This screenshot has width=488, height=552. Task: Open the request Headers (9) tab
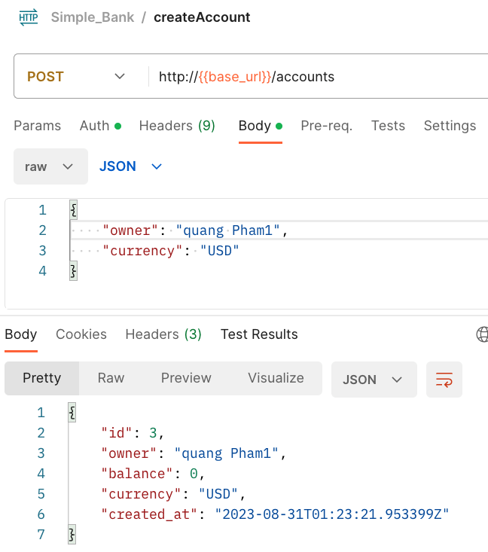click(177, 126)
